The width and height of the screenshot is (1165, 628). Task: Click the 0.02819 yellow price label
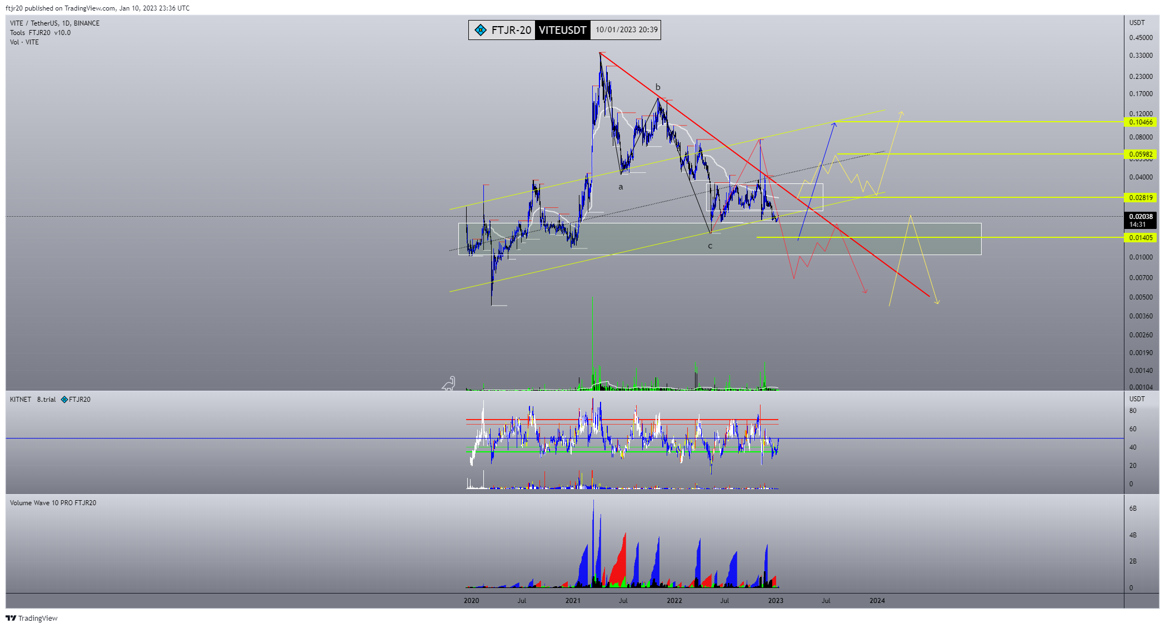(x=1141, y=198)
